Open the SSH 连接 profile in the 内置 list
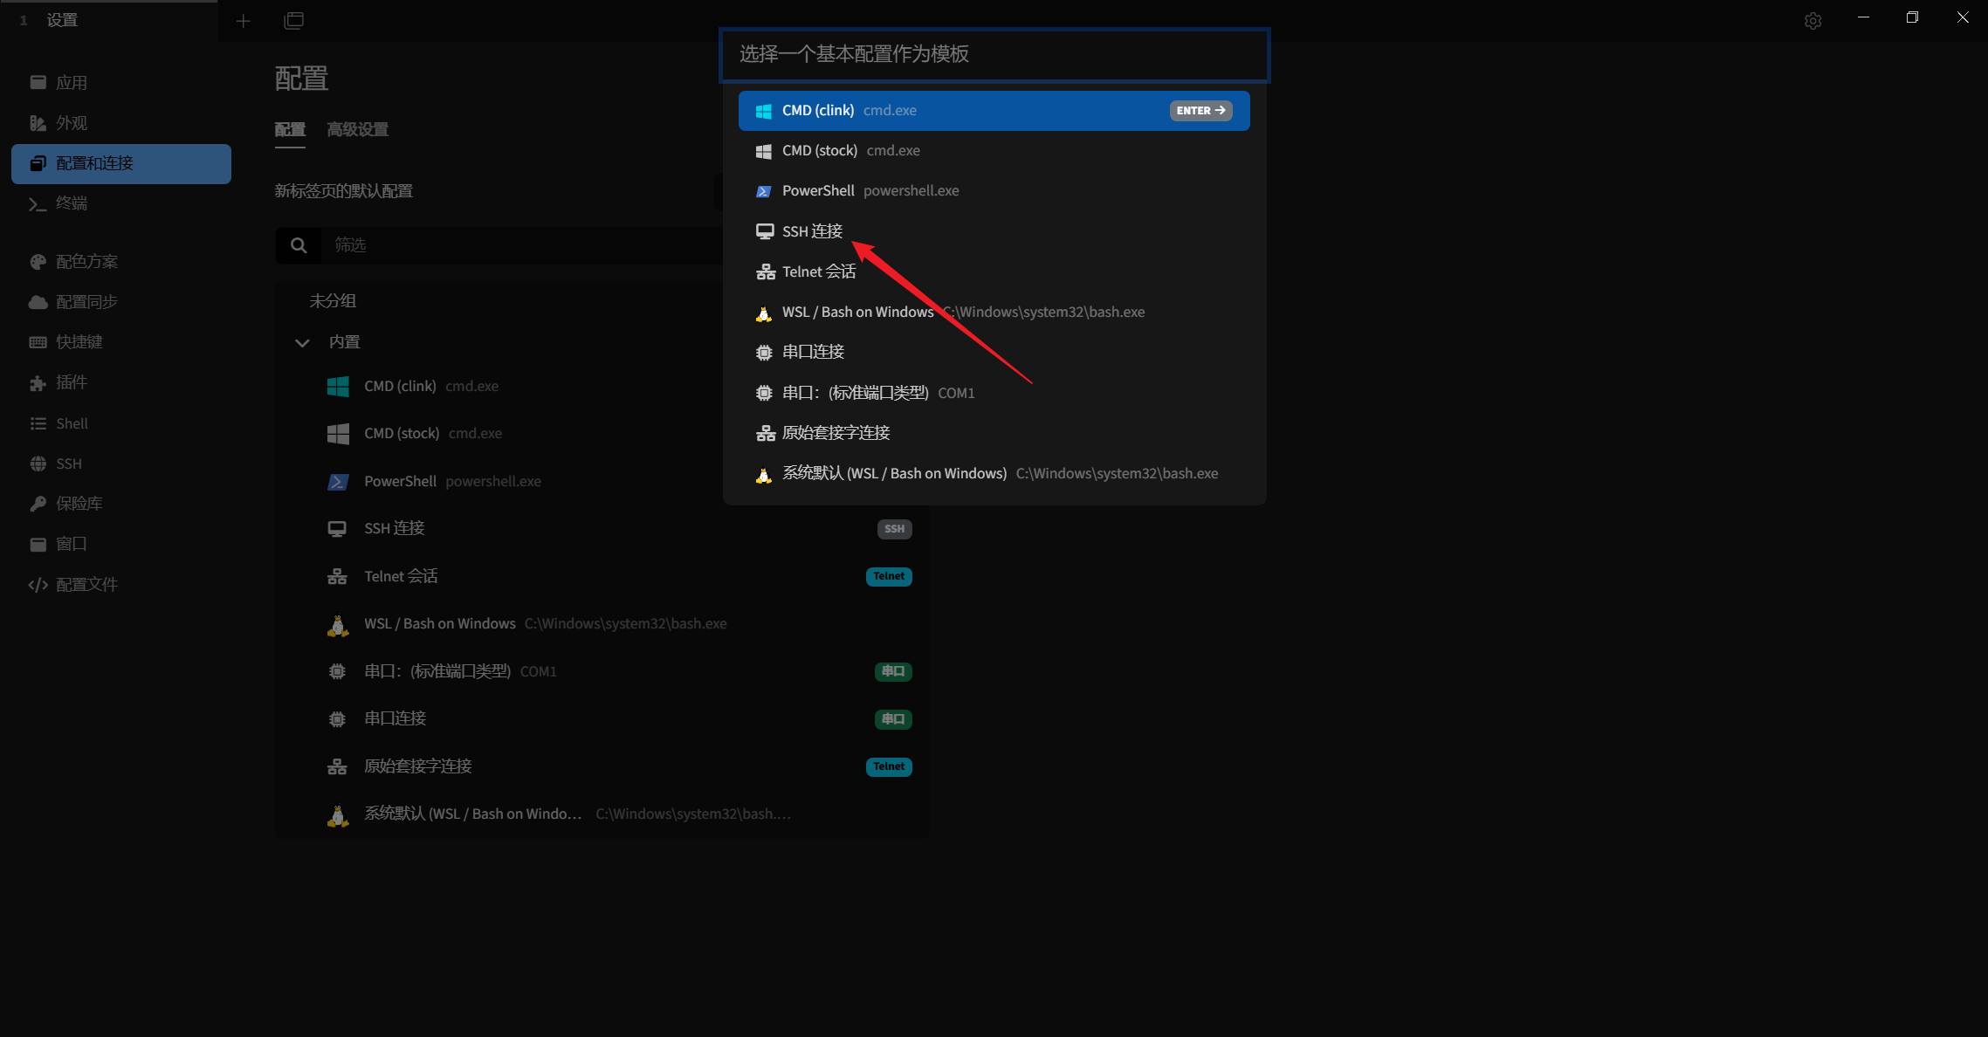Image resolution: width=1988 pixels, height=1037 pixels. [x=602, y=529]
